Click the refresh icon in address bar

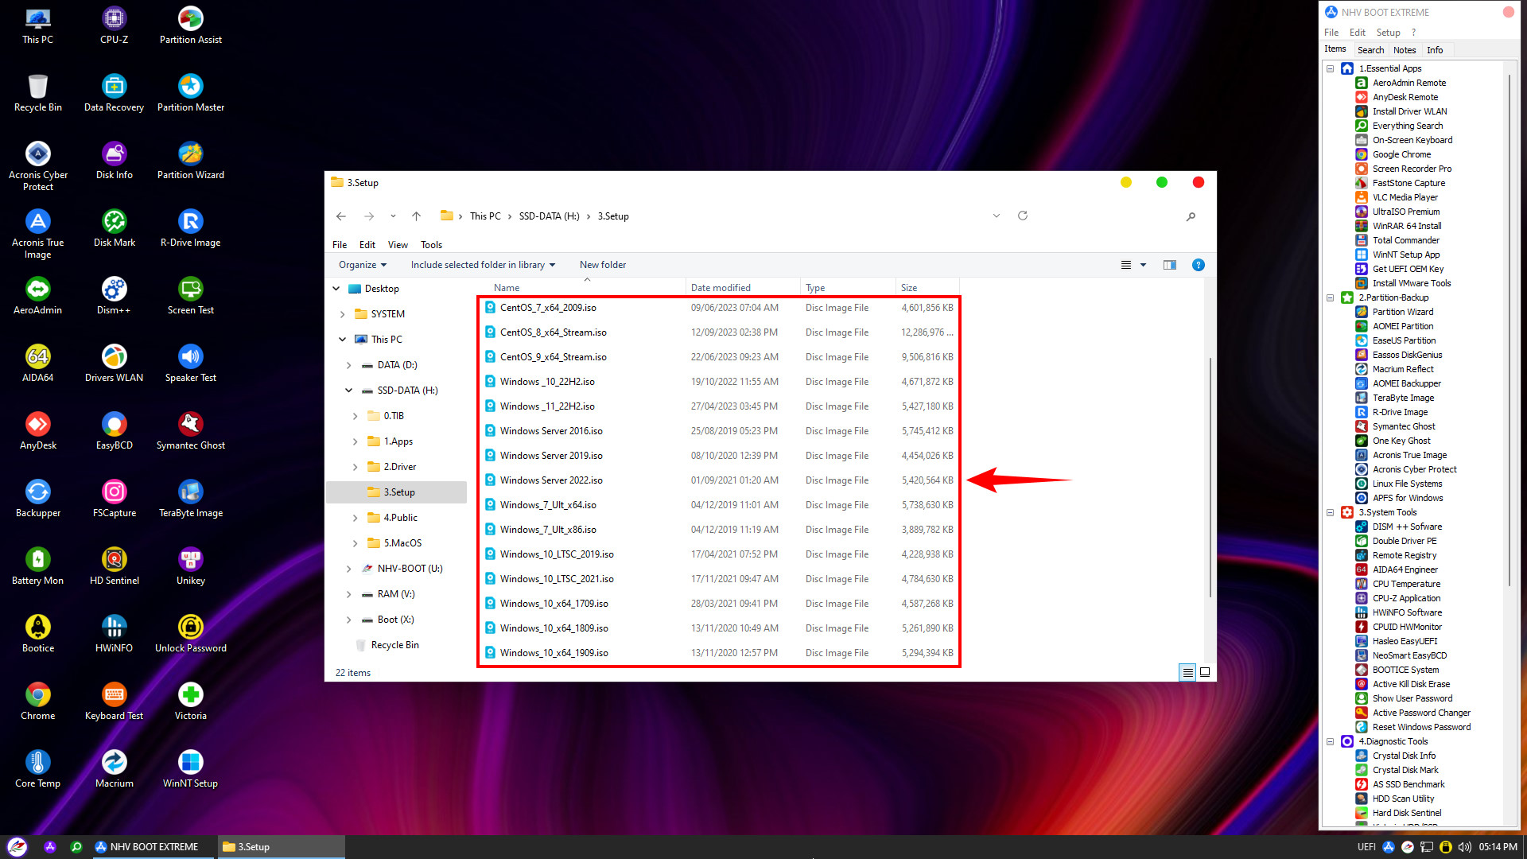pos(1023,216)
